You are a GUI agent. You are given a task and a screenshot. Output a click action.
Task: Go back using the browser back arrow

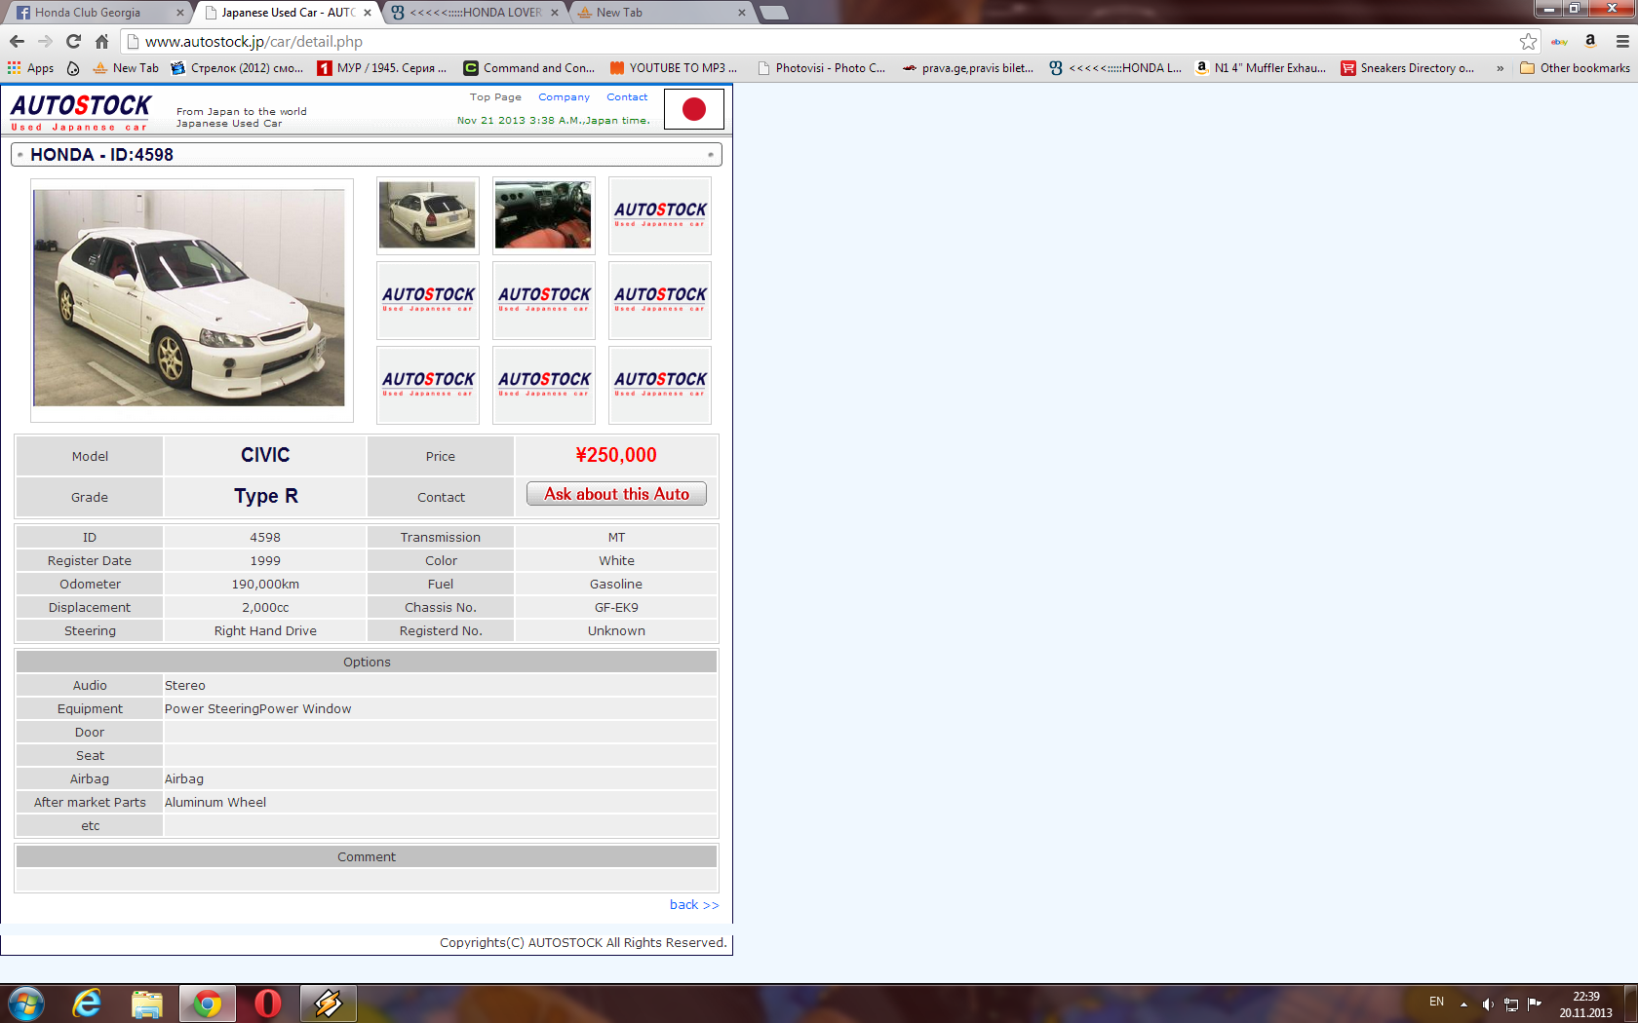(17, 41)
